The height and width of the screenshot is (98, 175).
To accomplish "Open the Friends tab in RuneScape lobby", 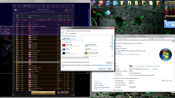I will (37, 6).
